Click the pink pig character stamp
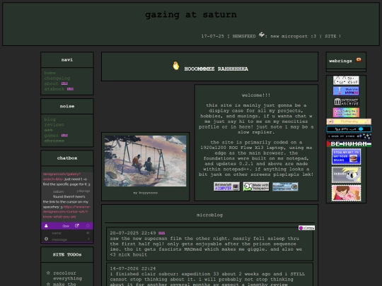382x286 pixels. (346, 193)
